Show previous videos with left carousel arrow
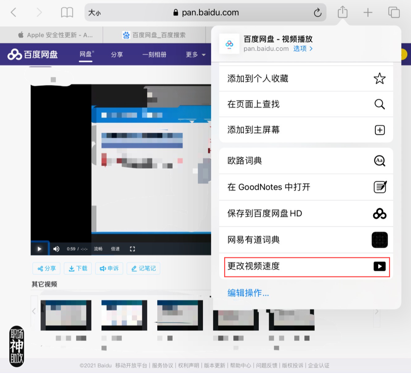411x375 pixels. (x=34, y=311)
